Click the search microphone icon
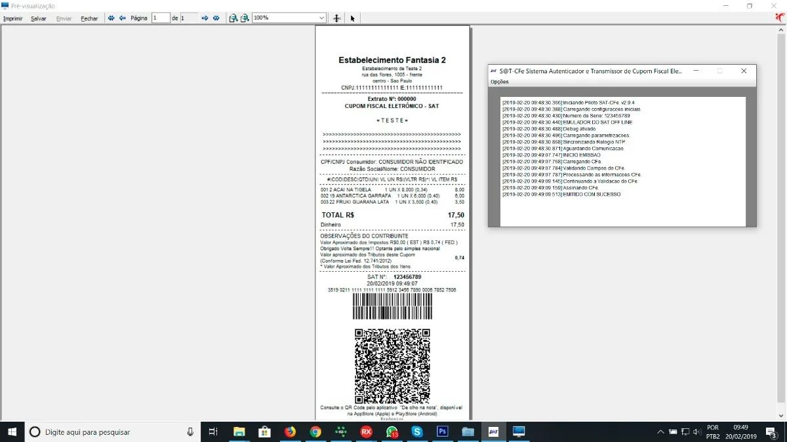 pos(190,432)
